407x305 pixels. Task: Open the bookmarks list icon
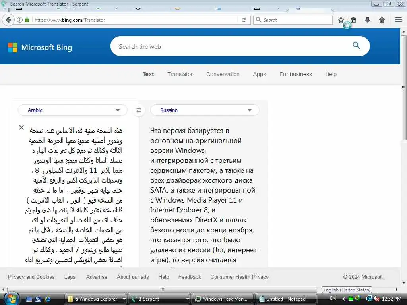(353, 20)
